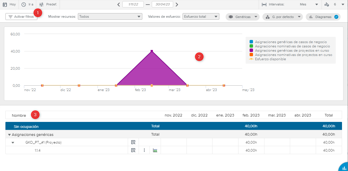Open 'Valores de esfuerzo' Esfuerzo total dropdown
Screen dimensions: 348x171
201,17
